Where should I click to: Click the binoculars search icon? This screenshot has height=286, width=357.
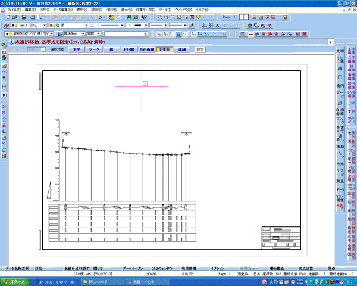point(242,34)
